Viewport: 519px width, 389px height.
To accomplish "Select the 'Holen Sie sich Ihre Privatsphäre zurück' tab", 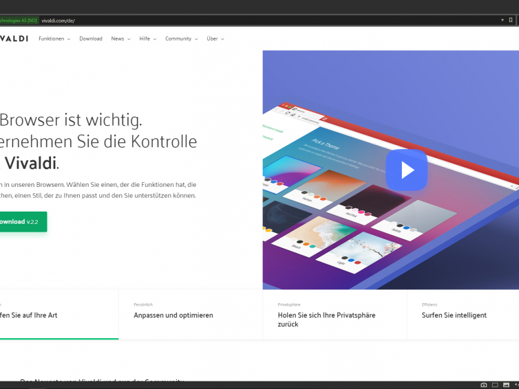I will (335, 315).
